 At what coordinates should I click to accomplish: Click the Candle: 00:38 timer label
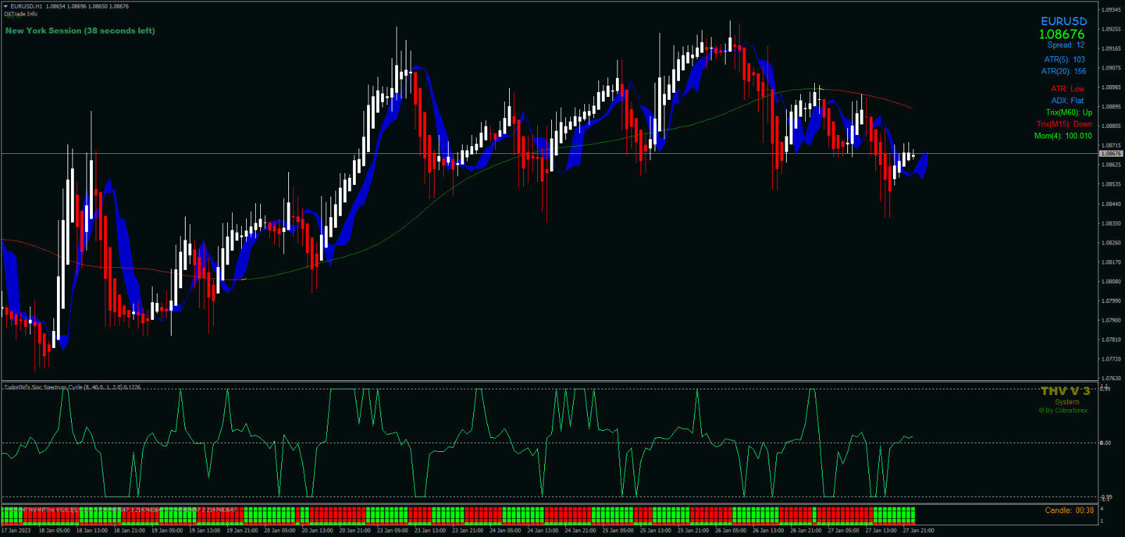click(x=1069, y=510)
